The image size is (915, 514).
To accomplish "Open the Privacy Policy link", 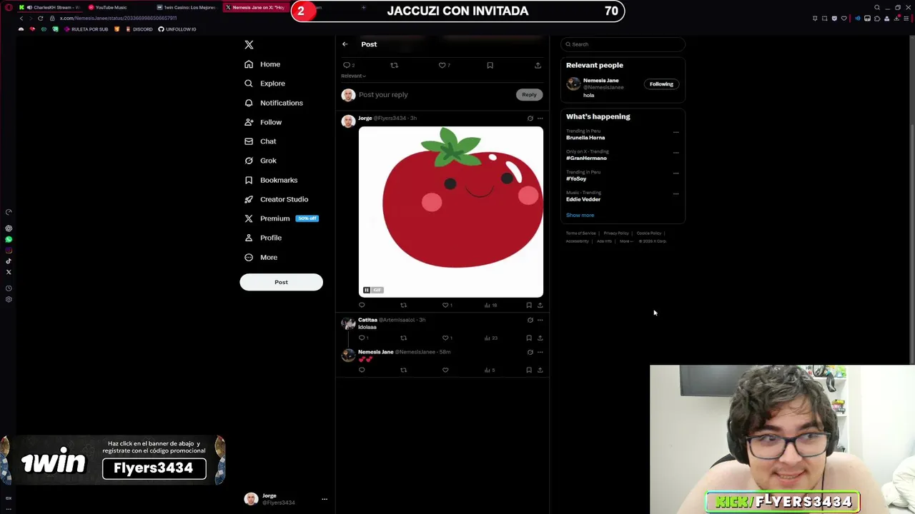I will coord(616,233).
